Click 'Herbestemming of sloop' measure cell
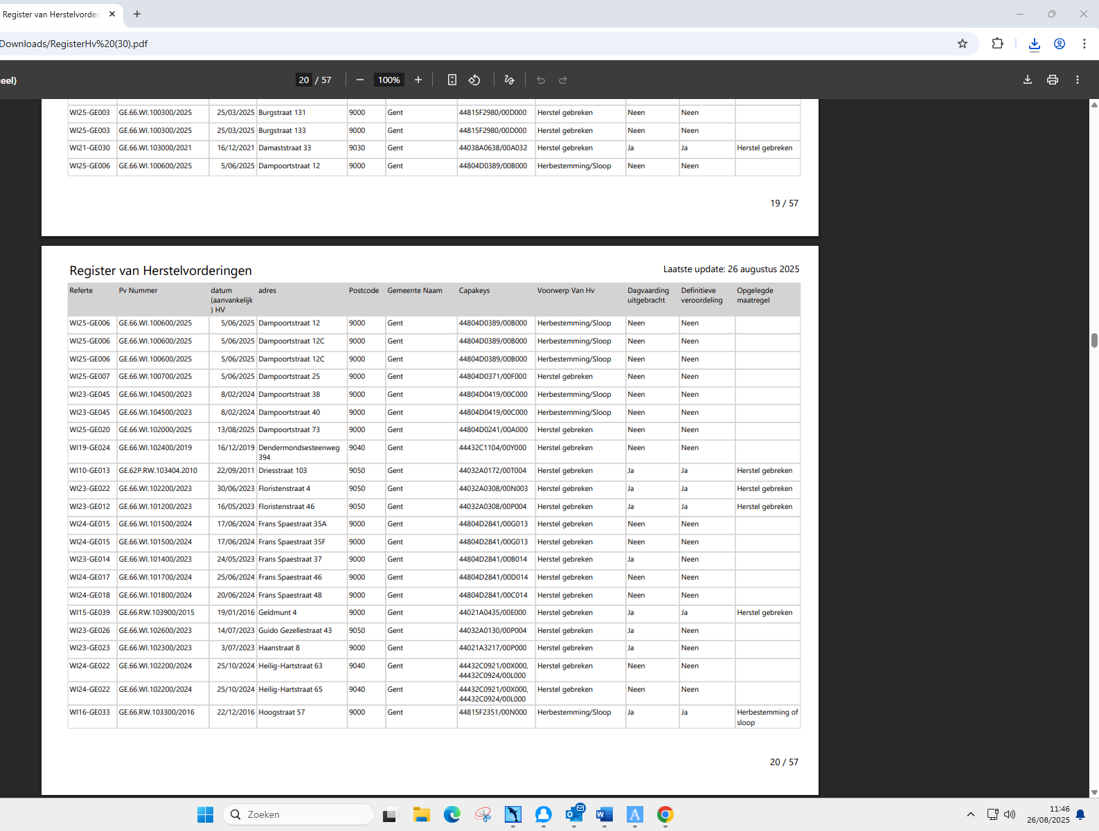The width and height of the screenshot is (1099, 831). click(767, 717)
